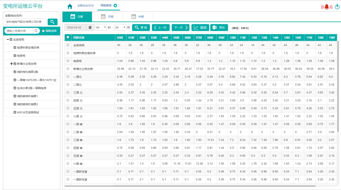
Task: Click the magnifying glass to search substation name
Action: point(52,22)
